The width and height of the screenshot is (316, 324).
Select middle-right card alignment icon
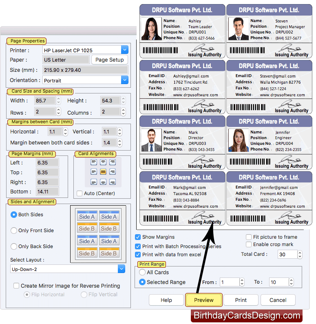113,172
